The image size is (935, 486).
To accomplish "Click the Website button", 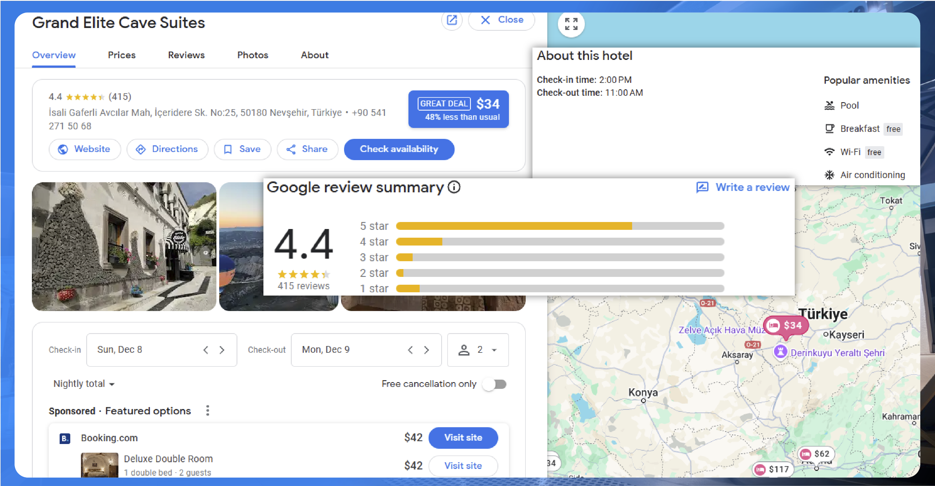I will pos(85,149).
